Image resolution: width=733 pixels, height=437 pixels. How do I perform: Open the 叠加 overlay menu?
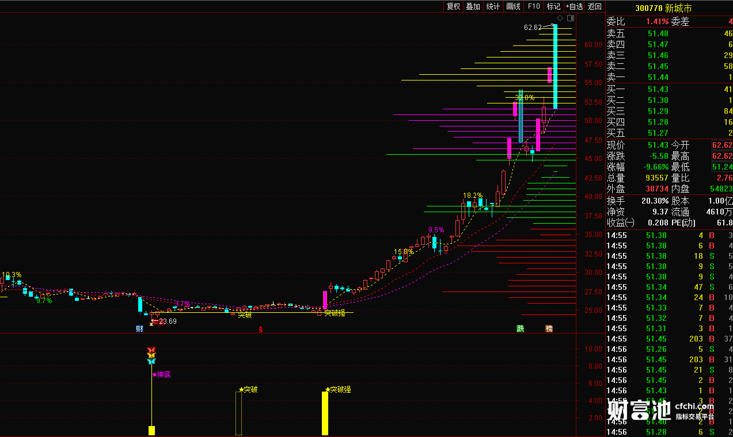coord(473,6)
